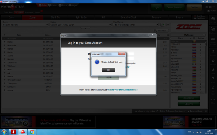Click the player list scrollbar
Image resolution: width=217 pixels, height=135 pixels.
pos(206,43)
